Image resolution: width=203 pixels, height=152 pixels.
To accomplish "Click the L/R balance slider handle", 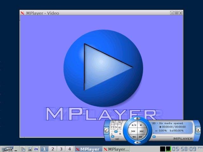I will tap(116, 132).
